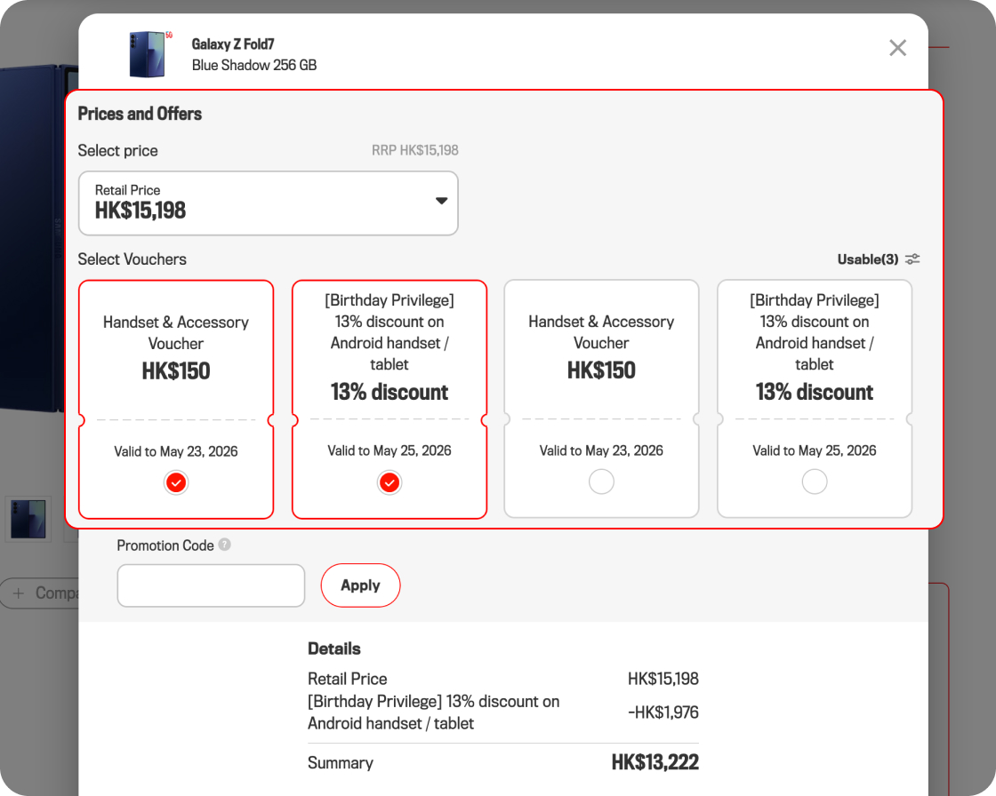This screenshot has height=796, width=996.
Task: Click the plus icon on Compare button
Action: point(19,593)
